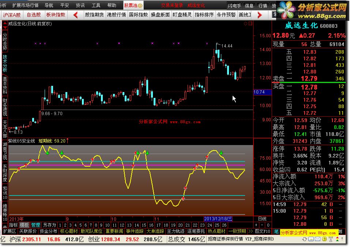350x247 pixels.
Task: Click the 模板 tab below chart
Action: pos(24,225)
